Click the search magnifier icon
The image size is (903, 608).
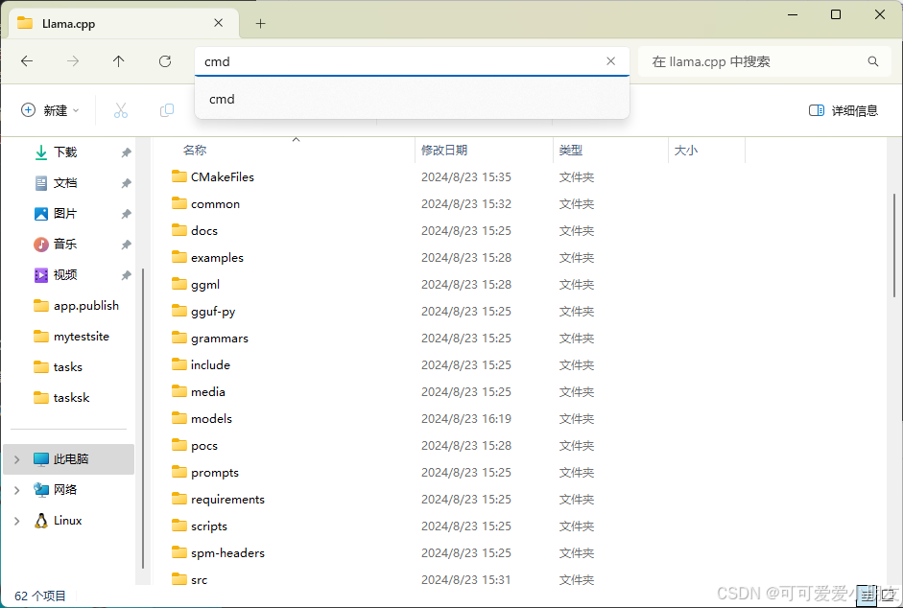[x=873, y=61]
